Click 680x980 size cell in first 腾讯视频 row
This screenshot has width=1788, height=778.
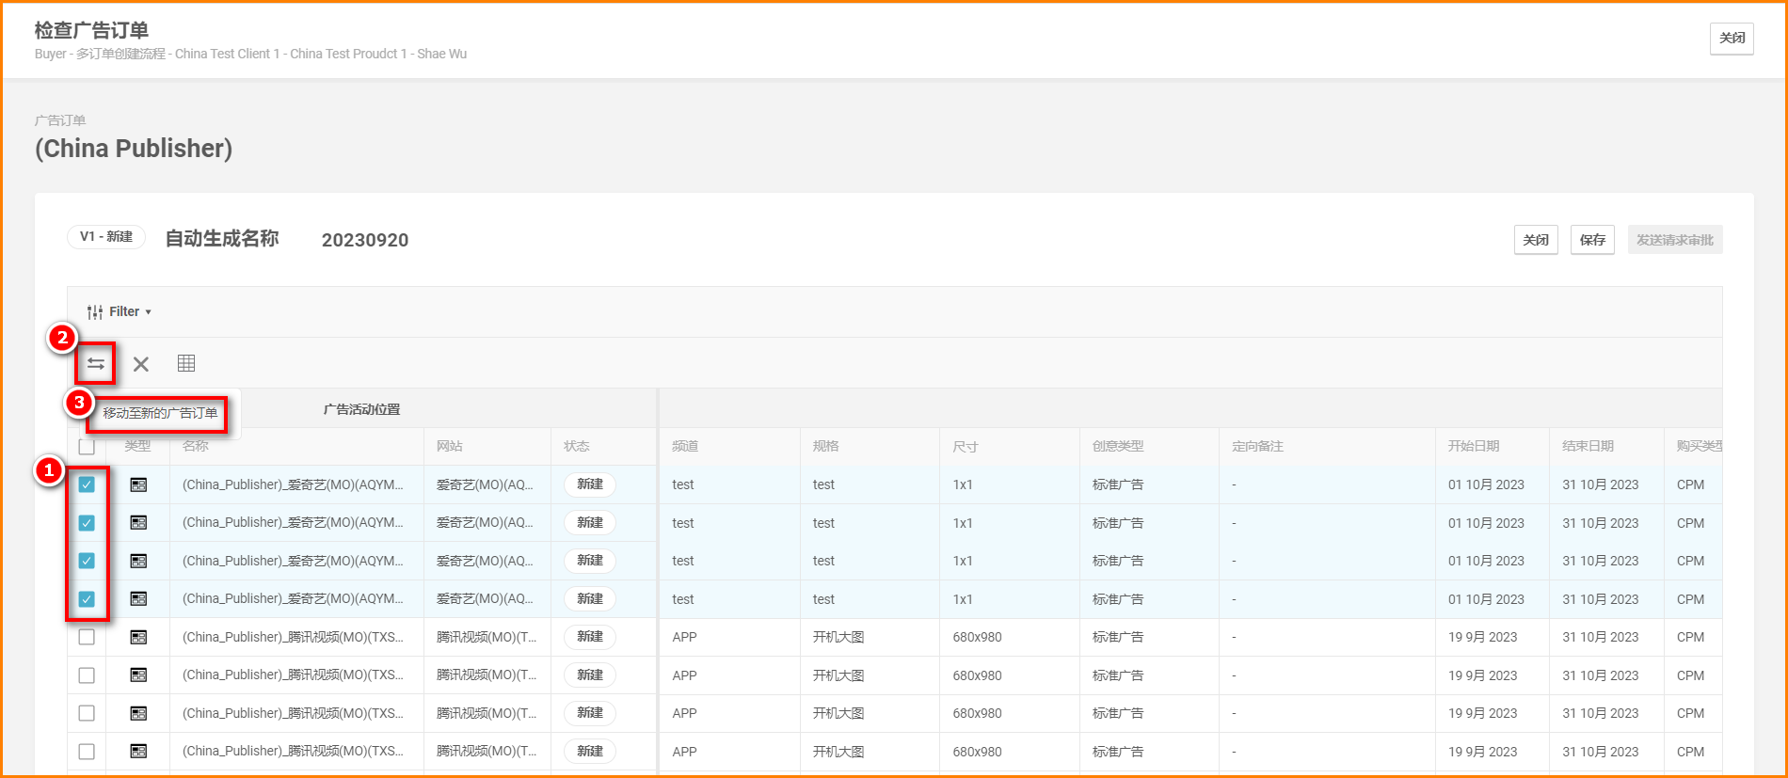click(977, 637)
